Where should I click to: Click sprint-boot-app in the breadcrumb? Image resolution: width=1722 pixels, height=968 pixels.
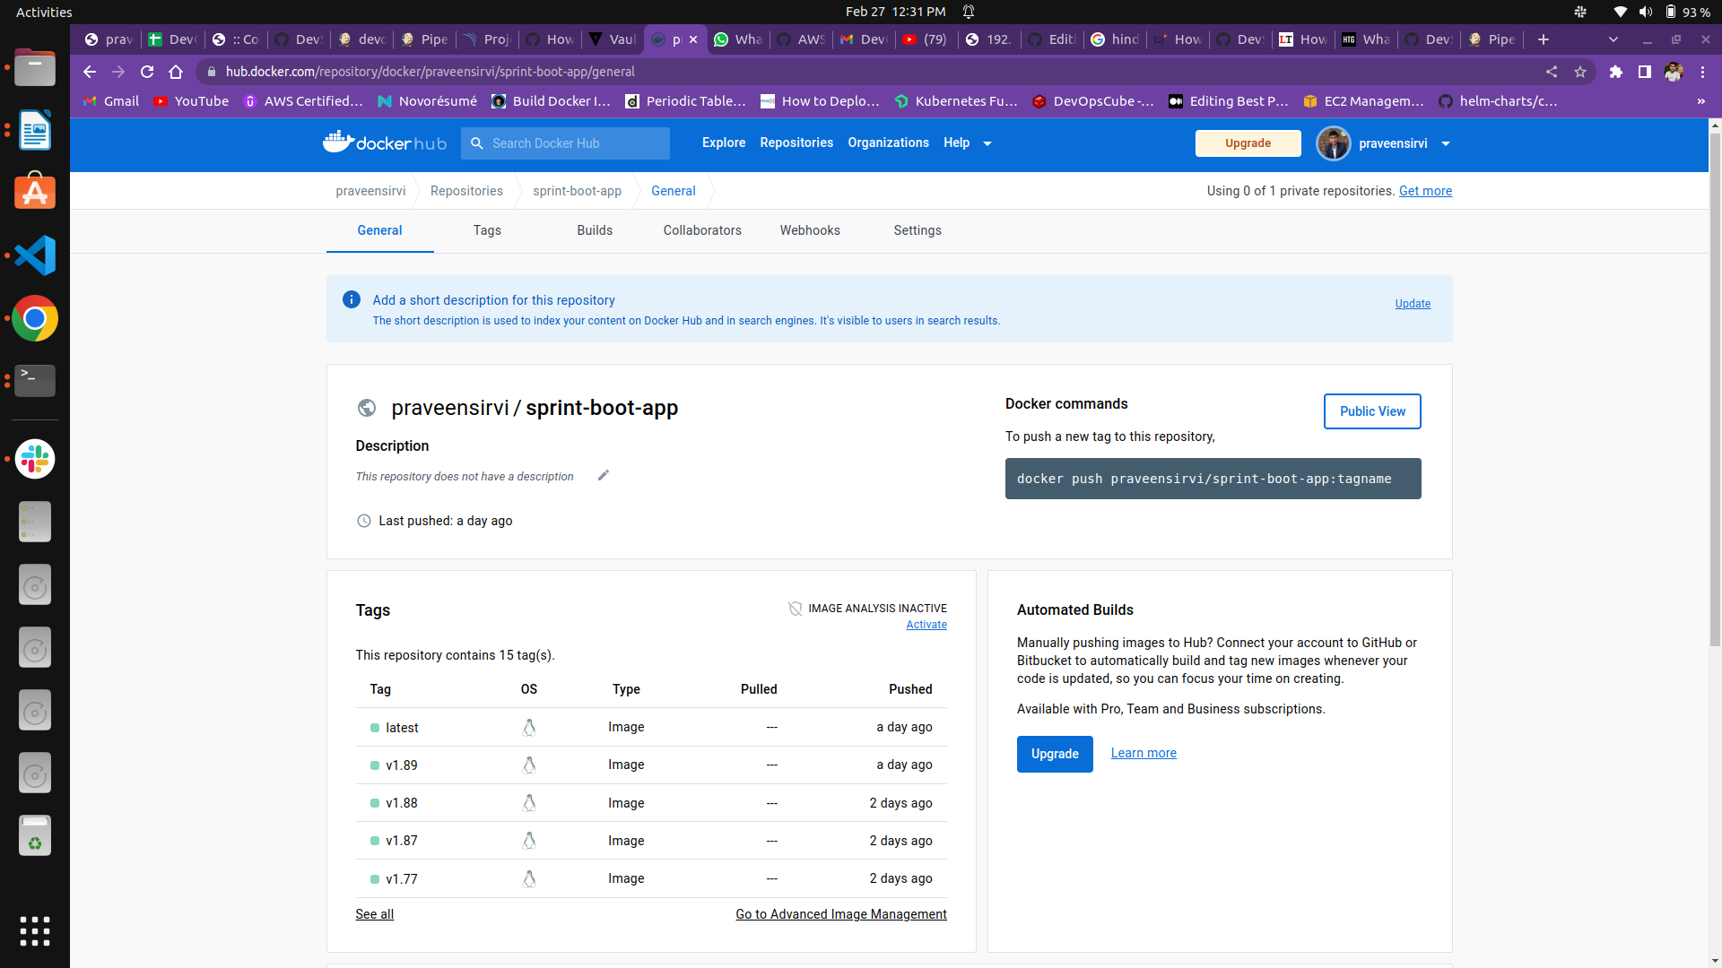(577, 191)
